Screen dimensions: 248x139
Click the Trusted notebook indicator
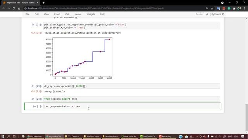tap(200, 14)
